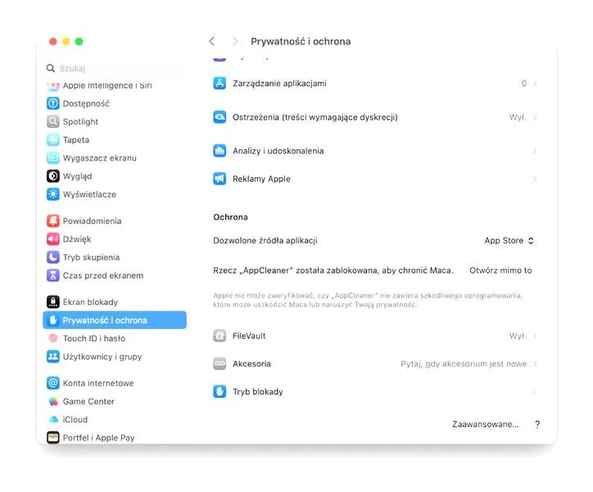593x492 pixels.
Task: Click the yellow minimize window button
Action: [66, 41]
